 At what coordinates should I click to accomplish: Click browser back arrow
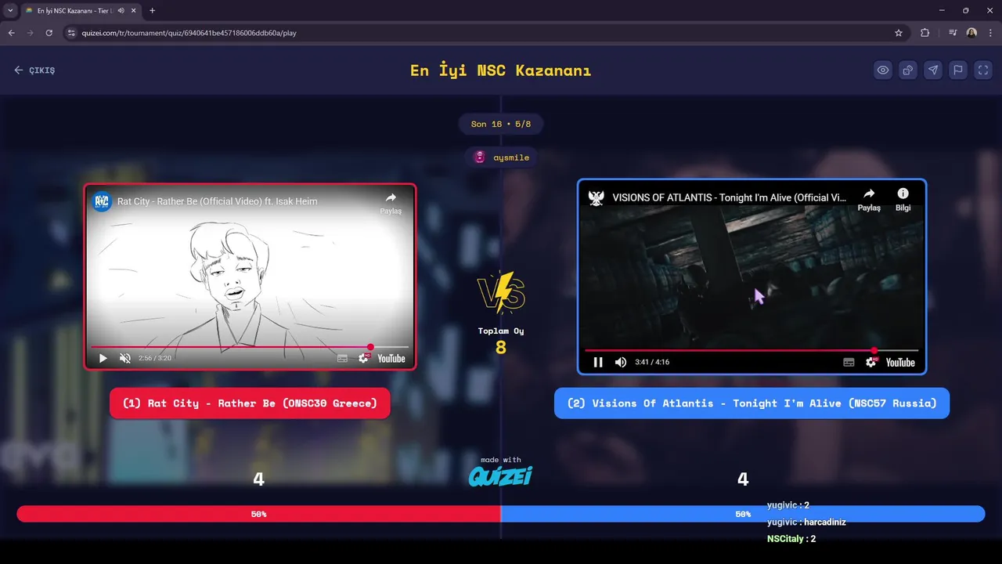(11, 33)
